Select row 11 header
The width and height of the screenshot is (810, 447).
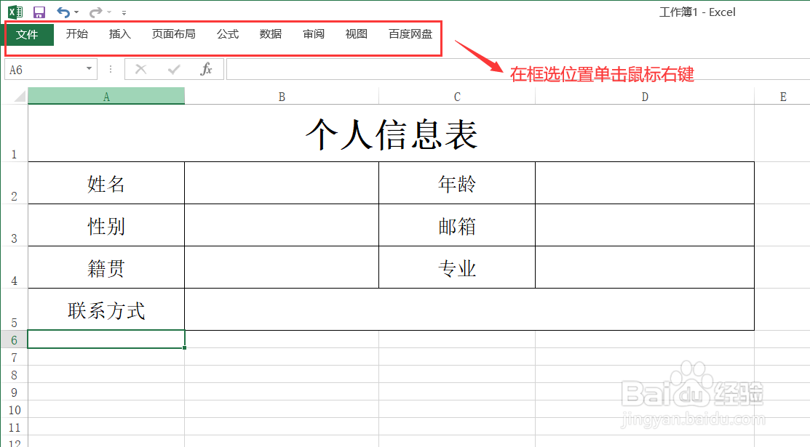click(x=14, y=427)
